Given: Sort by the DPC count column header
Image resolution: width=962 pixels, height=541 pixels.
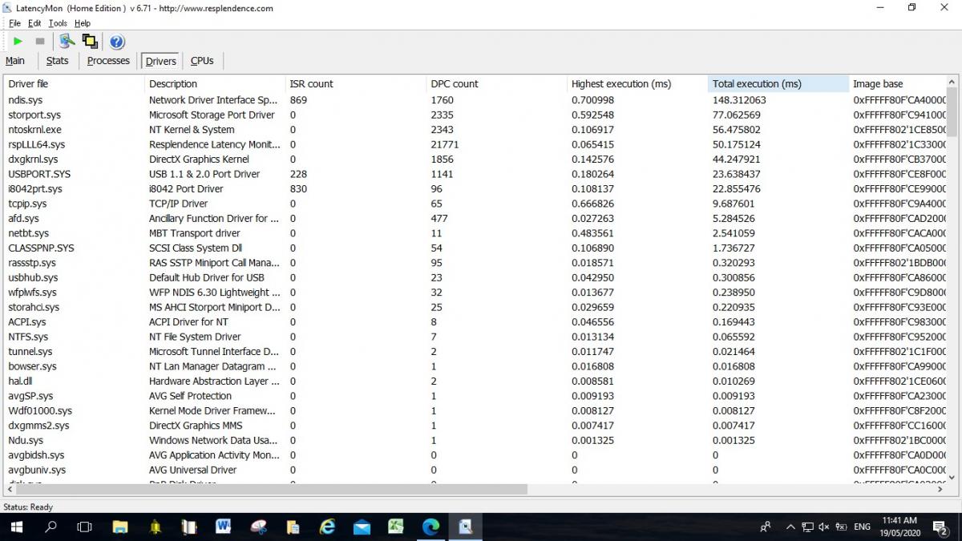Looking at the screenshot, I should click(497, 83).
